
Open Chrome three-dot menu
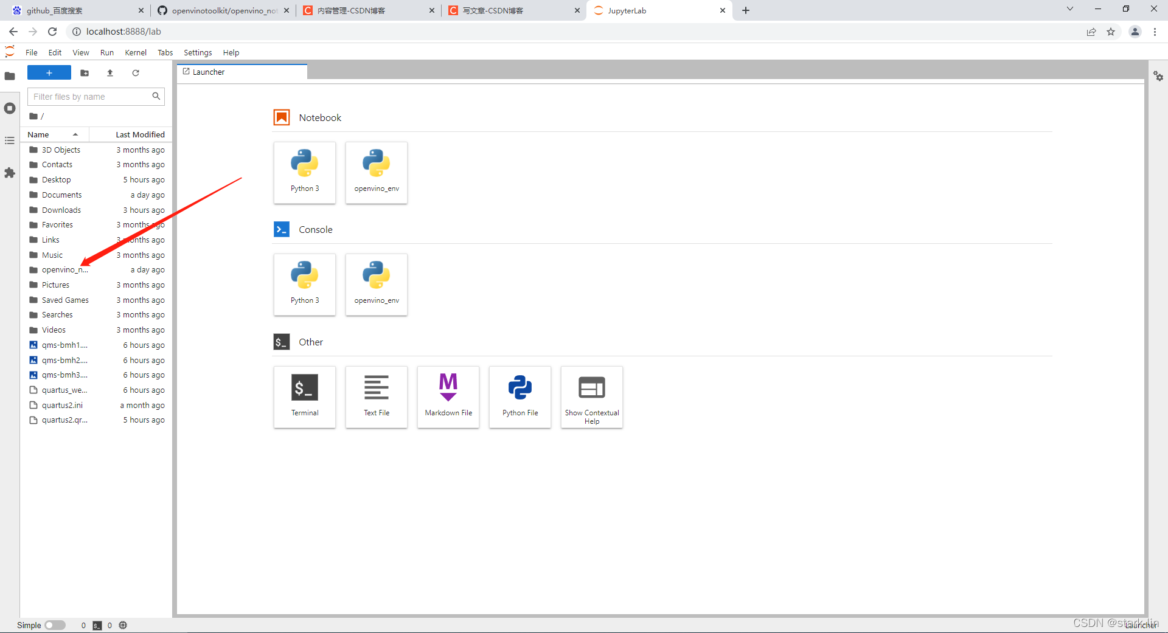(1155, 32)
